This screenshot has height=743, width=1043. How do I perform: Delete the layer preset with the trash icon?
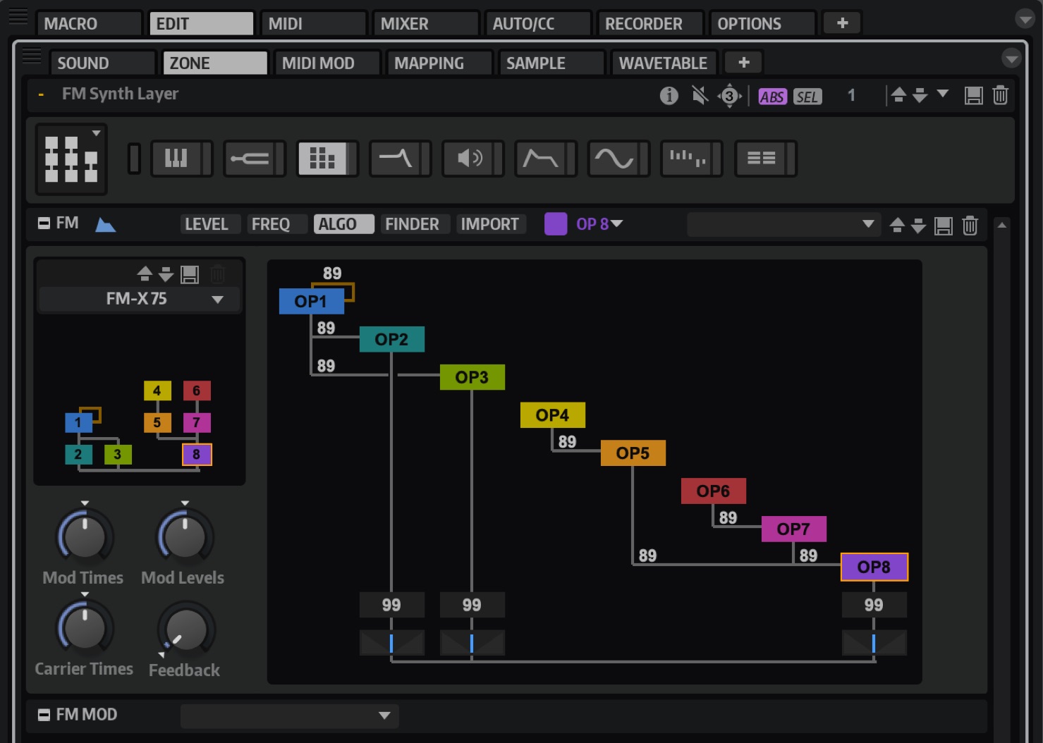click(1000, 95)
